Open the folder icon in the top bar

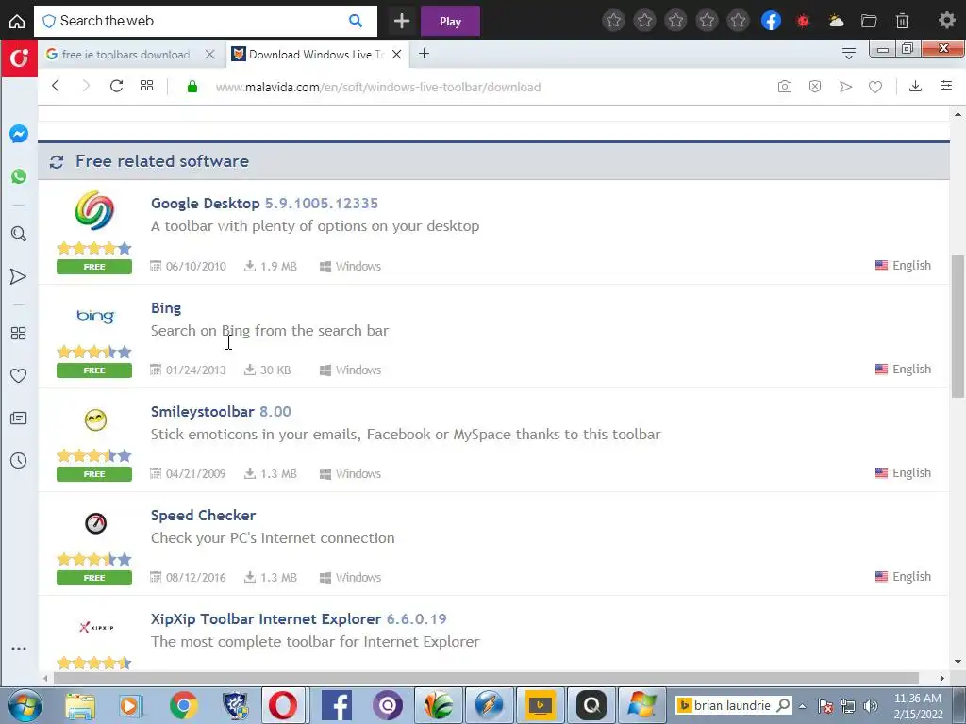[869, 21]
